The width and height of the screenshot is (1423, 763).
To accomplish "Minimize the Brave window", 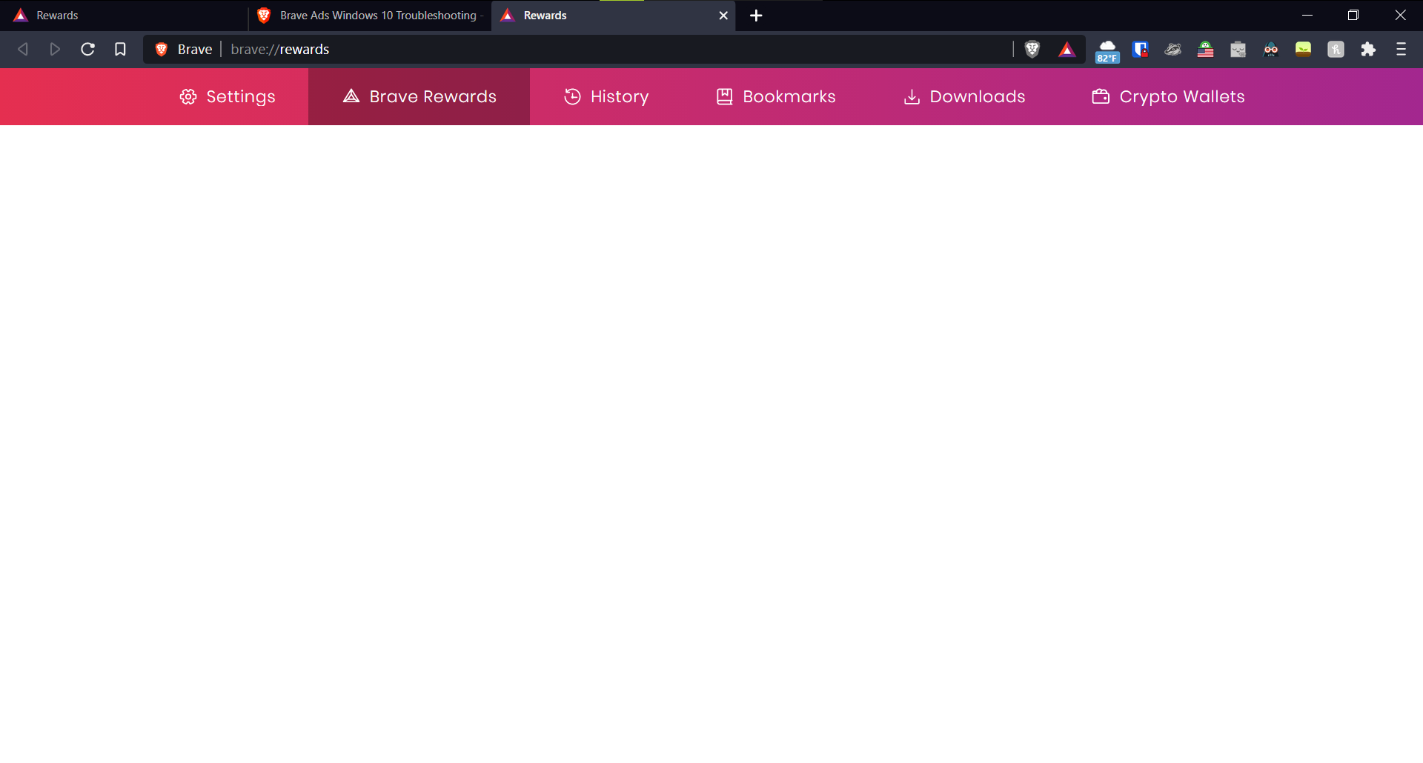I will [1307, 16].
